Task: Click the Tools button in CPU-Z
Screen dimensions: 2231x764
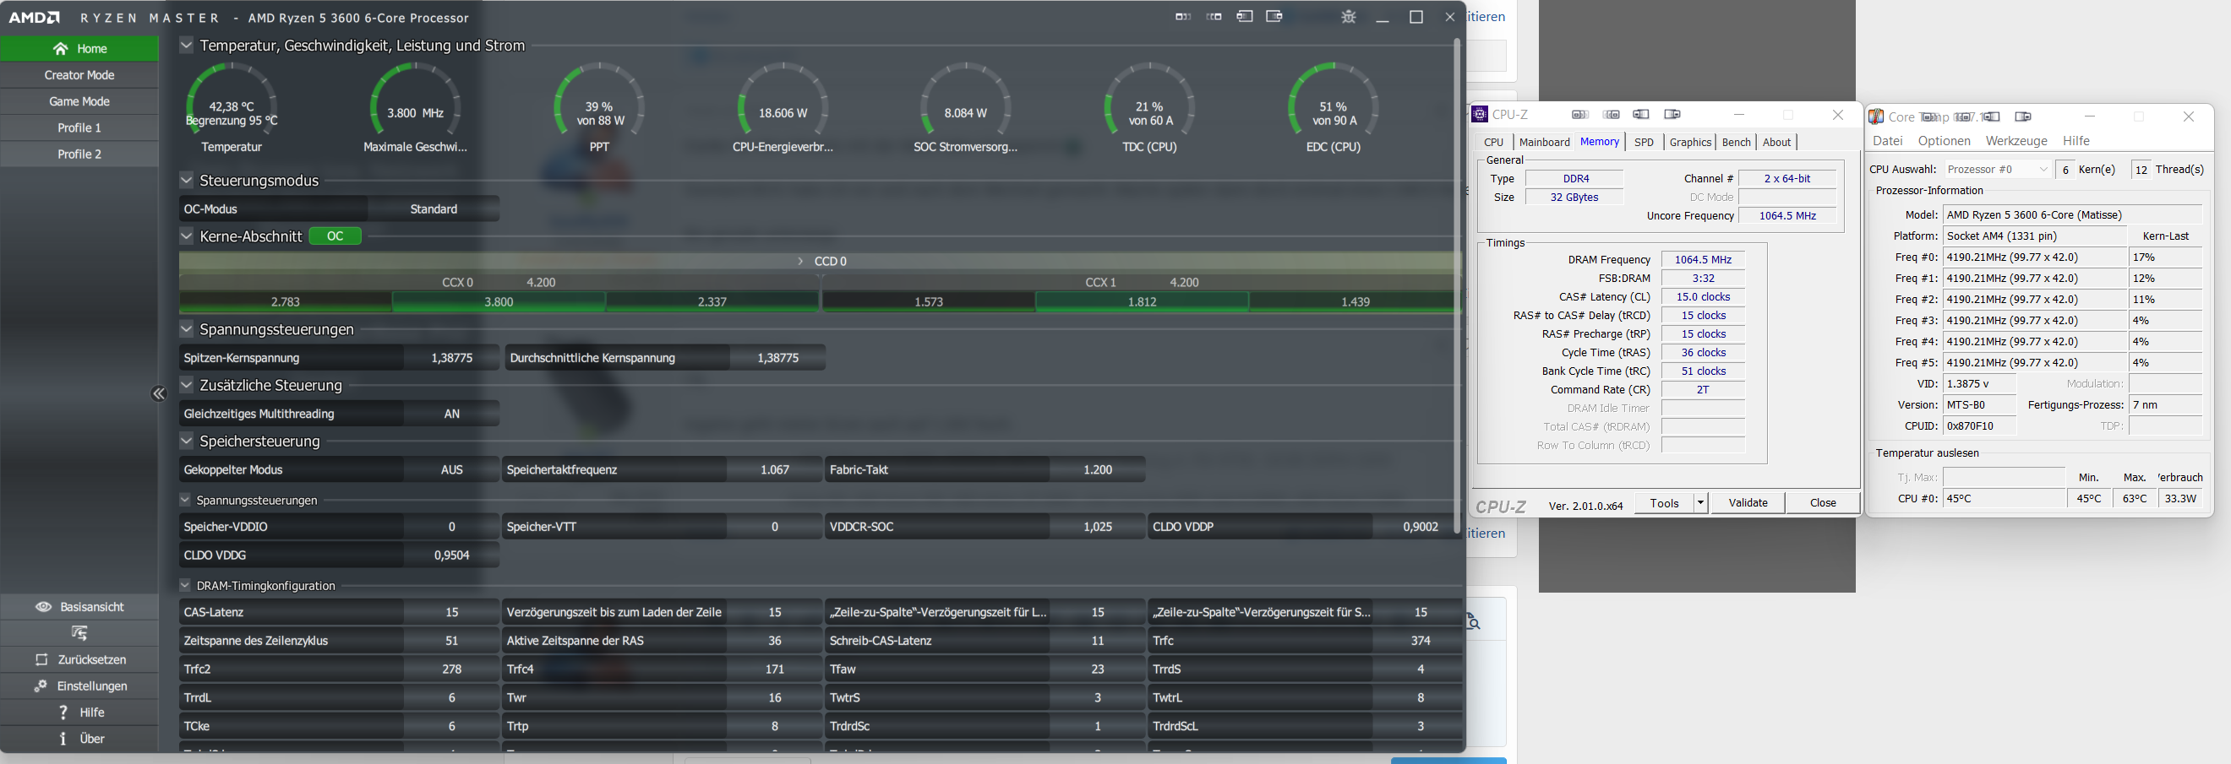Action: (1664, 502)
